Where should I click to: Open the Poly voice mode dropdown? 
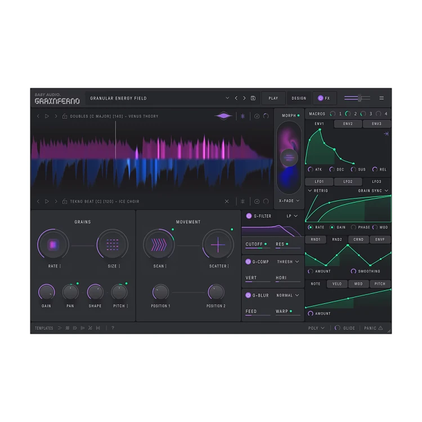pyautogui.click(x=316, y=328)
